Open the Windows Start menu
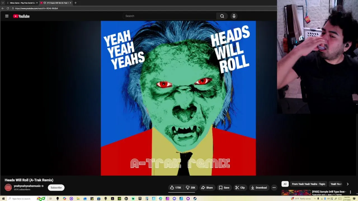 click(3, 198)
